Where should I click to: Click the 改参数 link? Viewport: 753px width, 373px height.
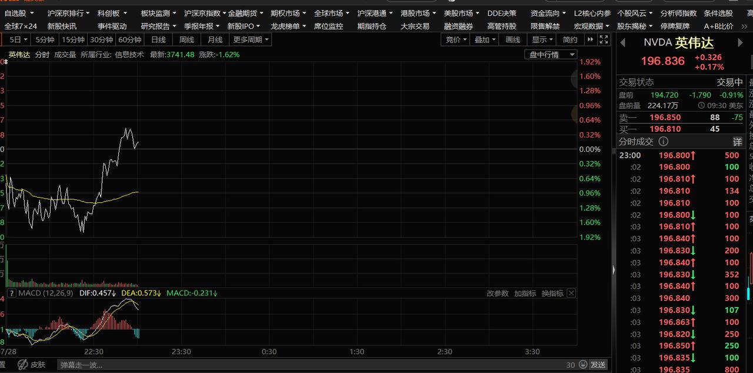click(x=498, y=293)
